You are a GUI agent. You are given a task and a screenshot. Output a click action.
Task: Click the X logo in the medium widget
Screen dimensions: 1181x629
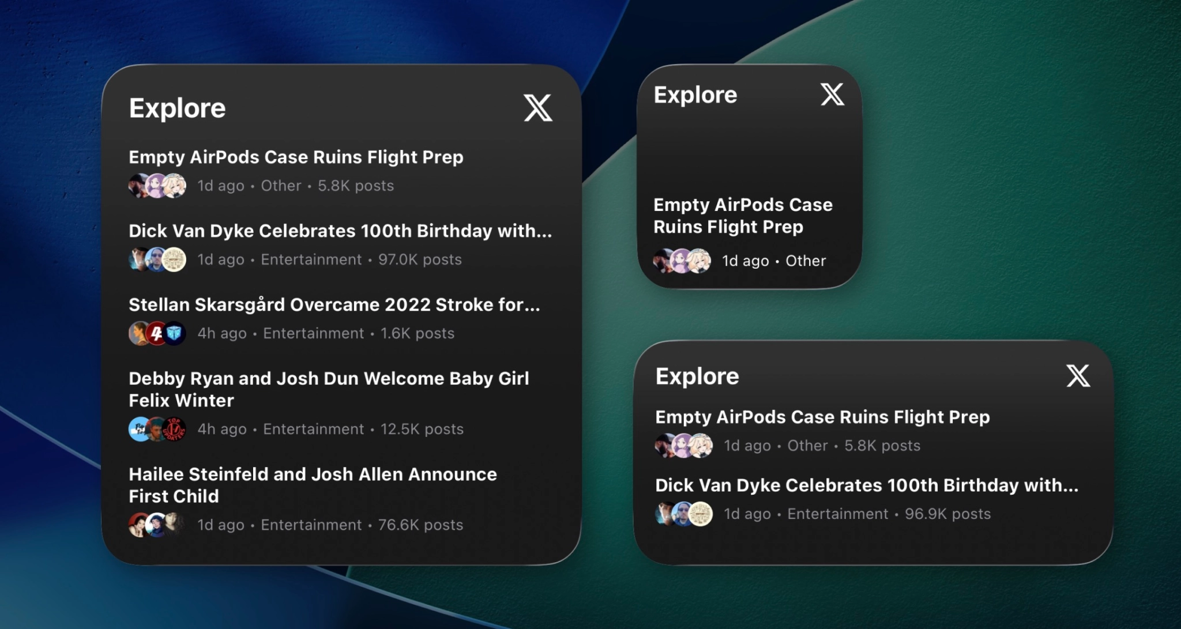tap(1078, 376)
